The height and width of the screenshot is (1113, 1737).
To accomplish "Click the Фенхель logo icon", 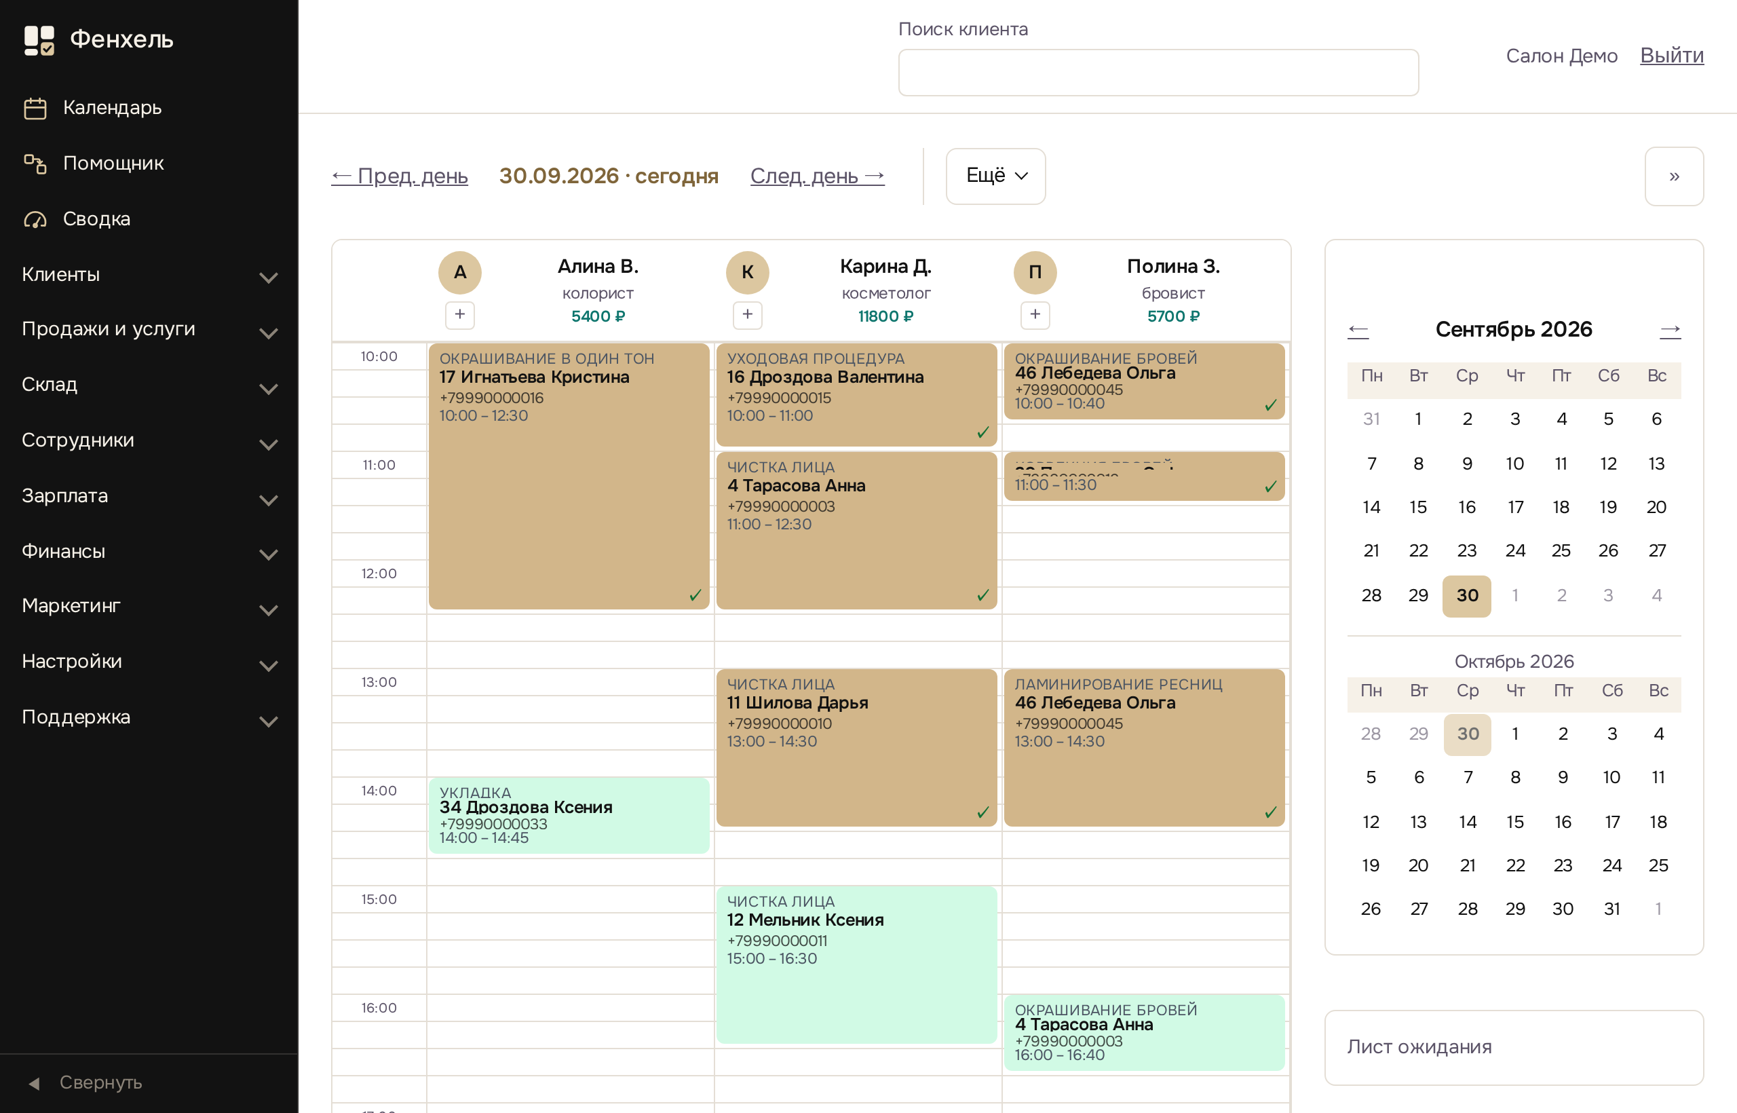I will click(x=39, y=40).
